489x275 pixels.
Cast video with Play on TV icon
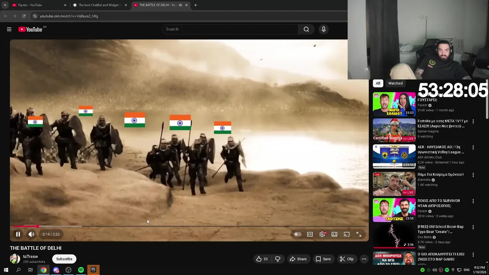pos(347,234)
